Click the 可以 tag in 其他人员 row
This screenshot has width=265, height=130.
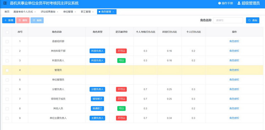point(121,108)
